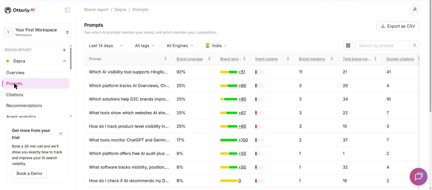Viewport: 432px width, 190px height.
Task: Open prompt 'What tools monitor ChatGPT and Gemin...'
Action: click(129, 140)
